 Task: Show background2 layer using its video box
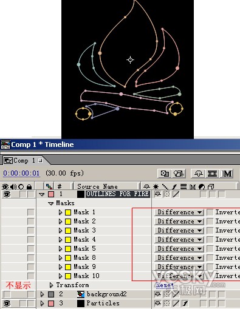(x=7, y=294)
